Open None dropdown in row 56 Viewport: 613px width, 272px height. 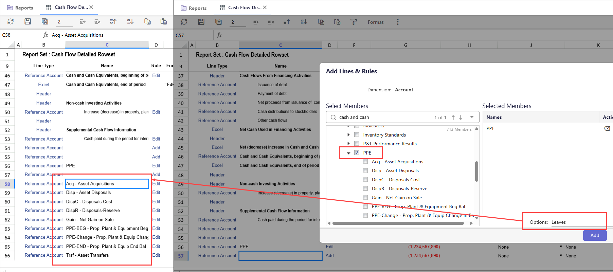[x=561, y=247]
